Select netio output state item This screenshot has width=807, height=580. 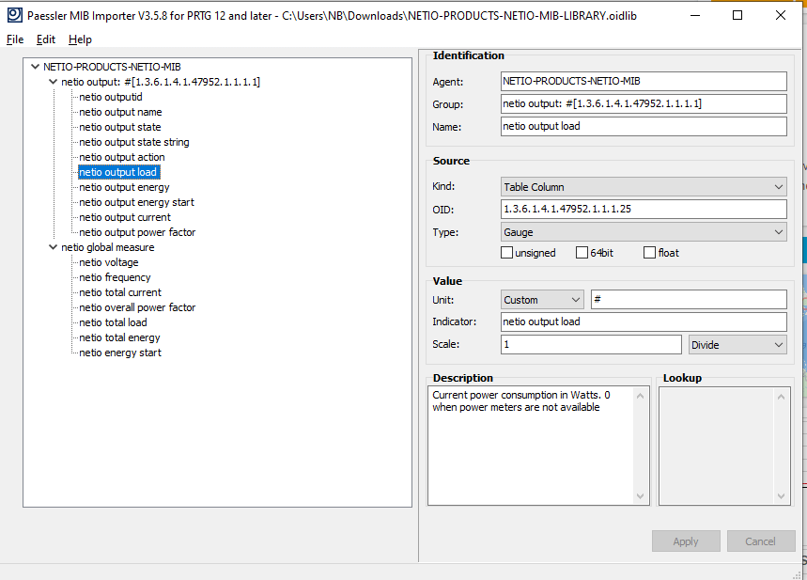click(x=120, y=127)
